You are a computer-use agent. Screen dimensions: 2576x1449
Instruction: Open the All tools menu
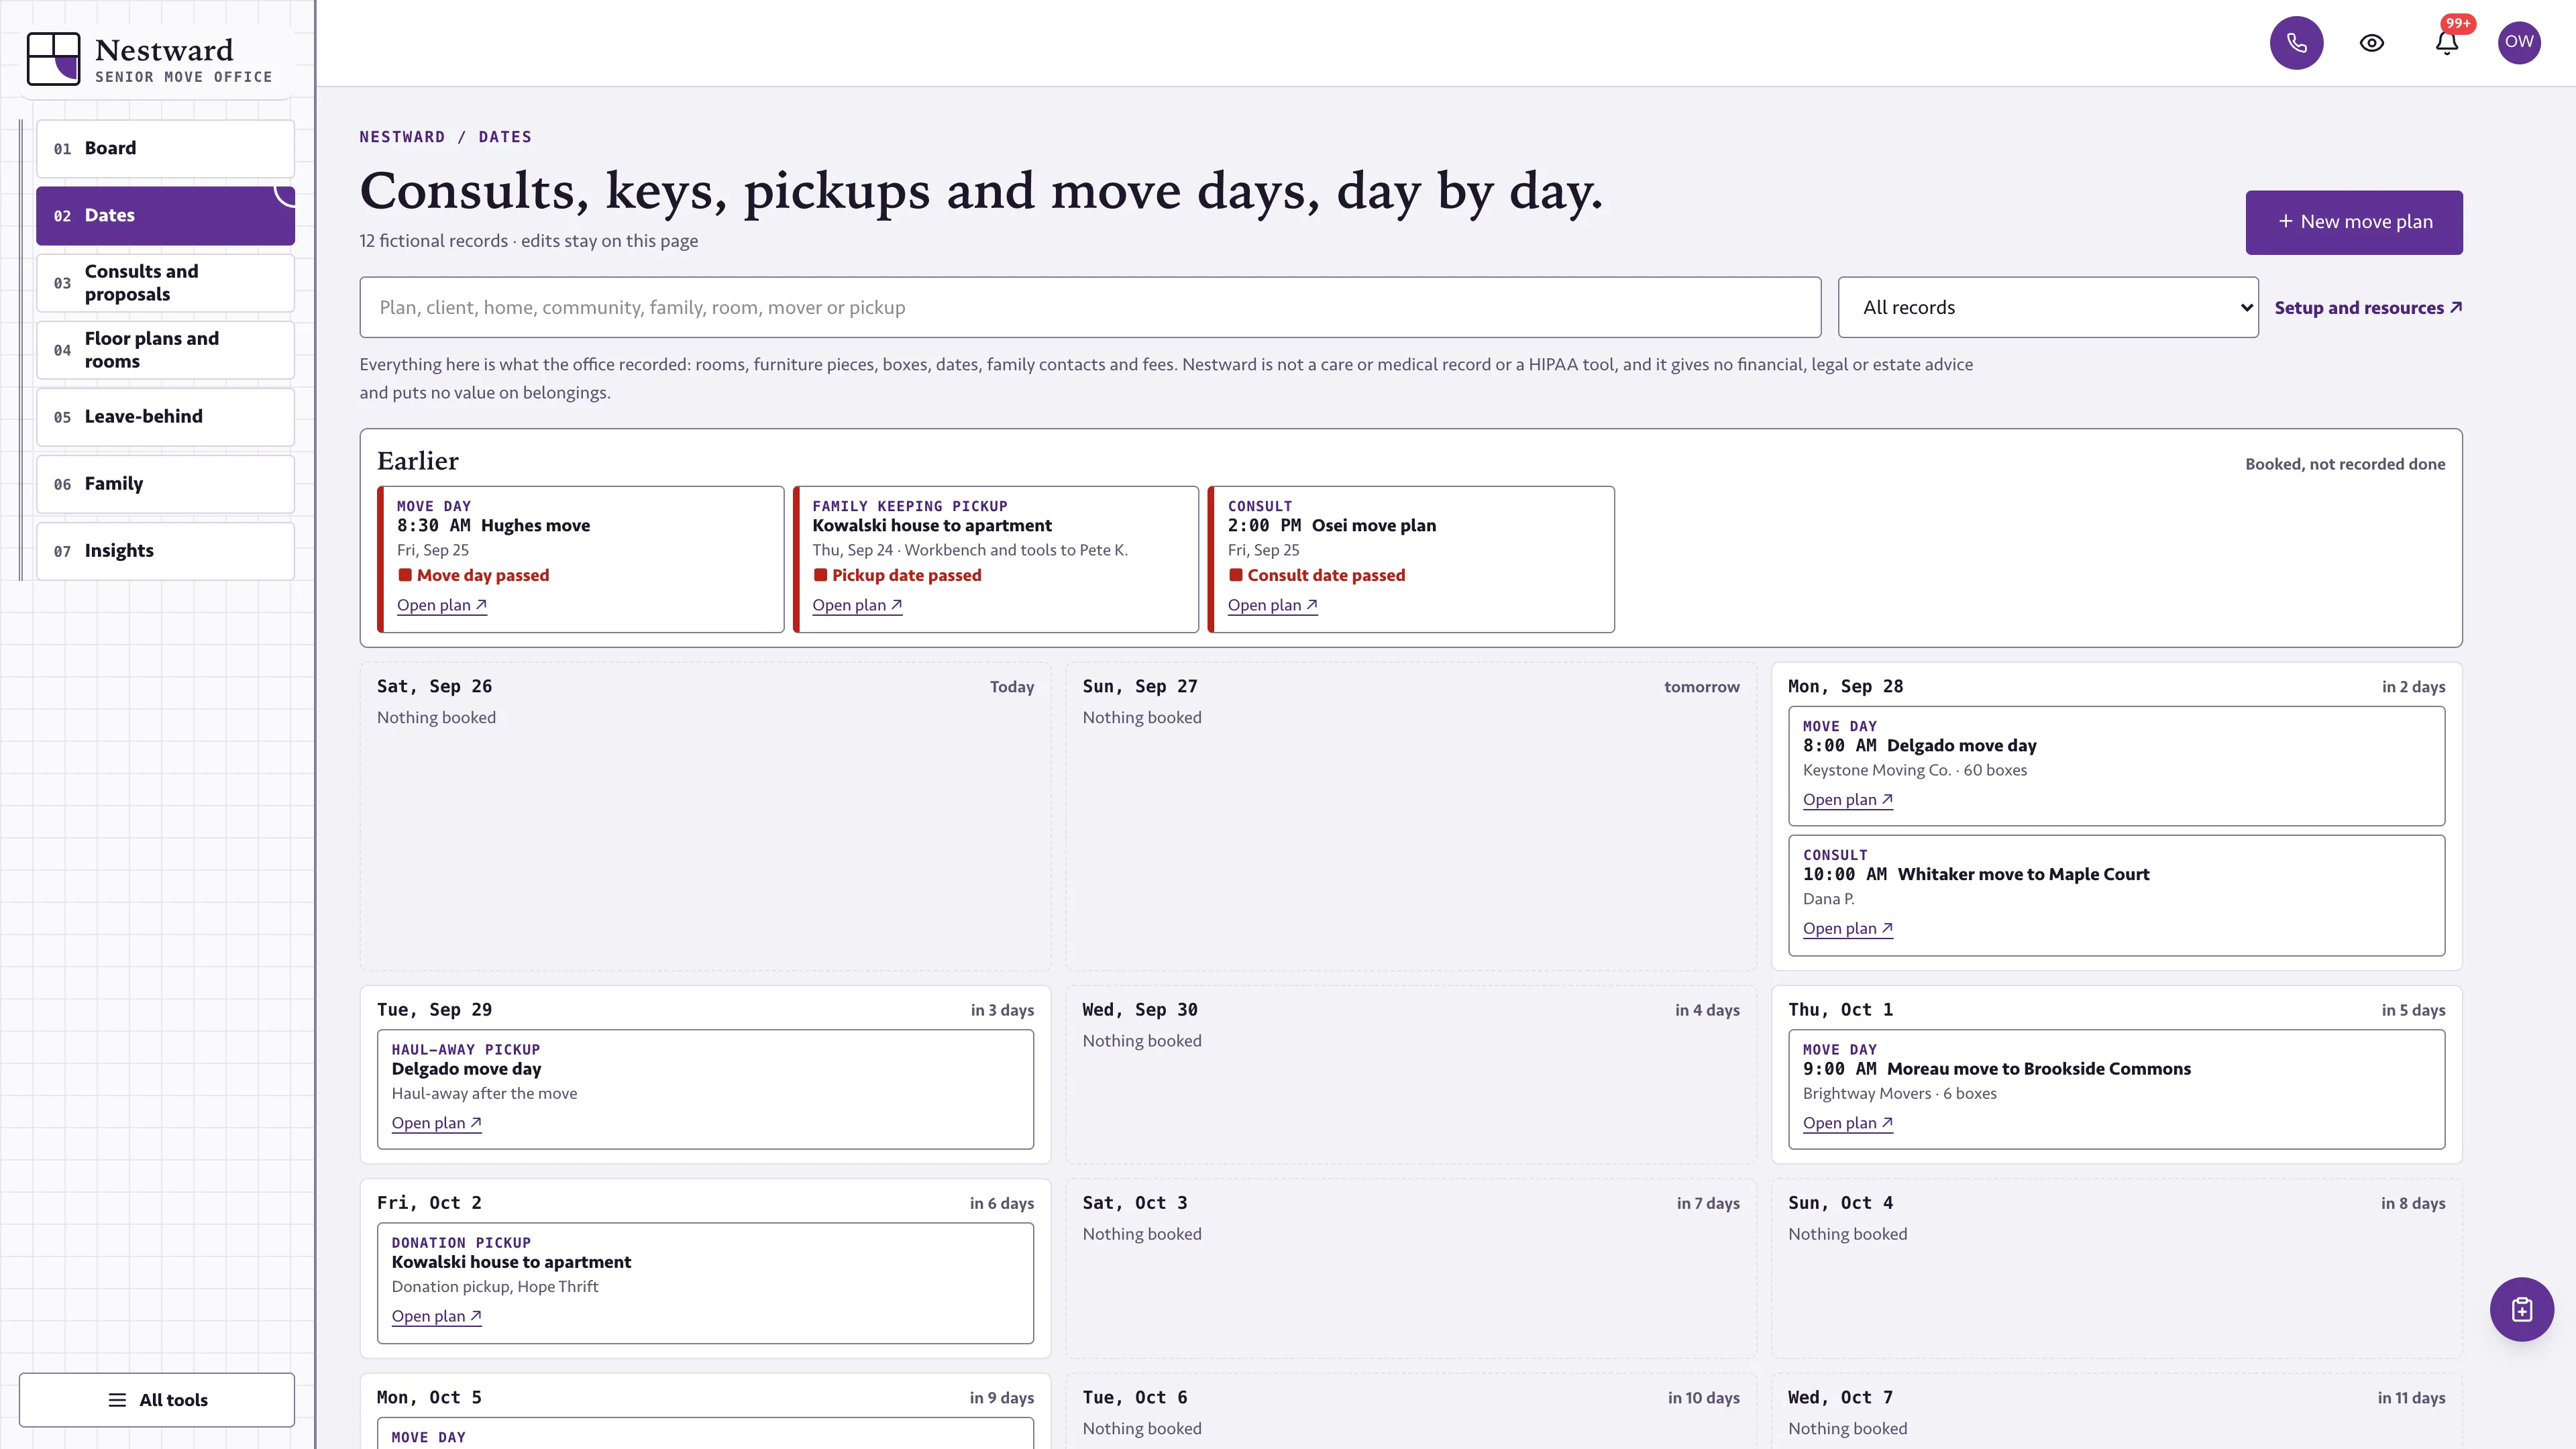tap(157, 1399)
